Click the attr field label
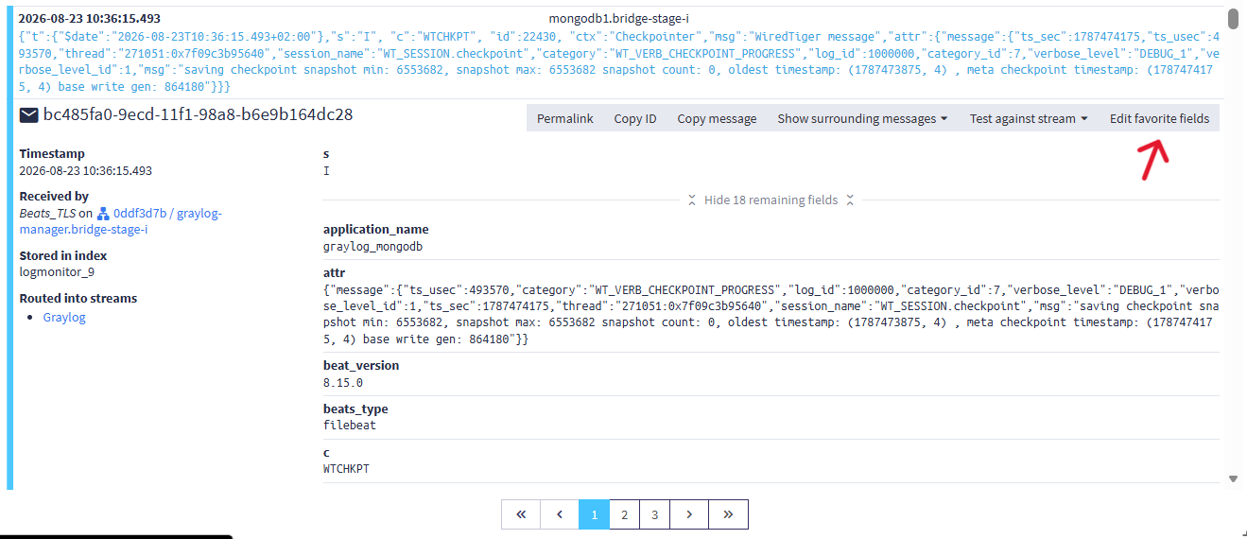Image resolution: width=1247 pixels, height=539 pixels. point(333,271)
